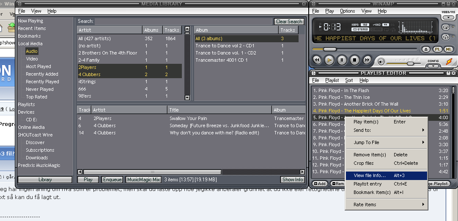Toggle shuffle button in Winamp
Screen dimensions: 458x221
pyautogui.click(x=445, y=37)
